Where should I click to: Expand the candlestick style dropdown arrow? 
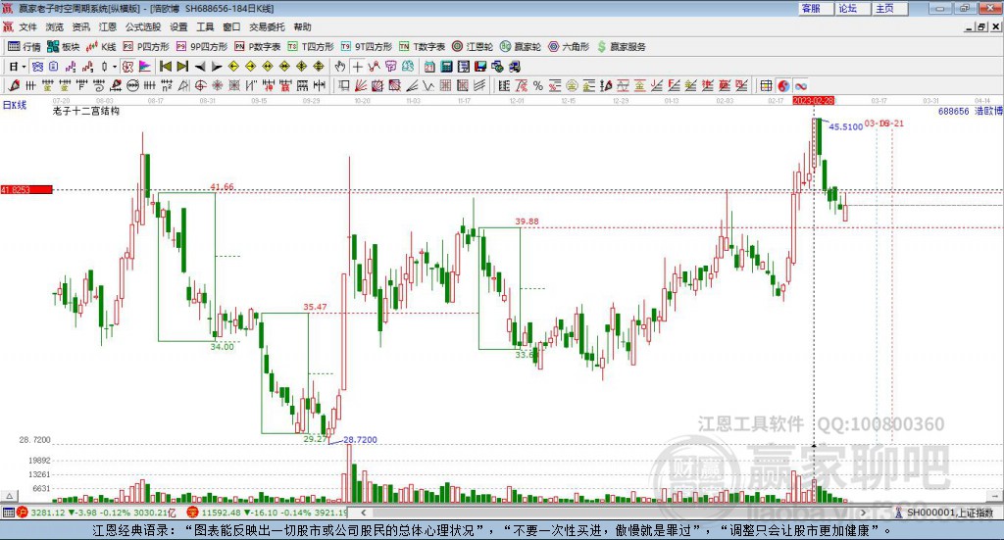tap(115, 67)
